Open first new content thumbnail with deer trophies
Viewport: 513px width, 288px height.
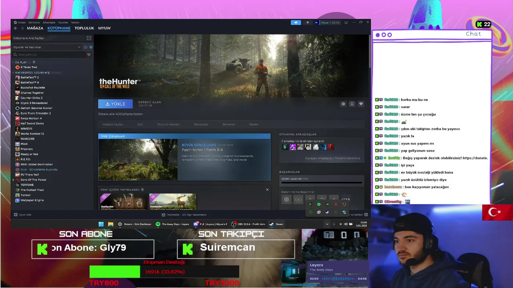pos(123,202)
